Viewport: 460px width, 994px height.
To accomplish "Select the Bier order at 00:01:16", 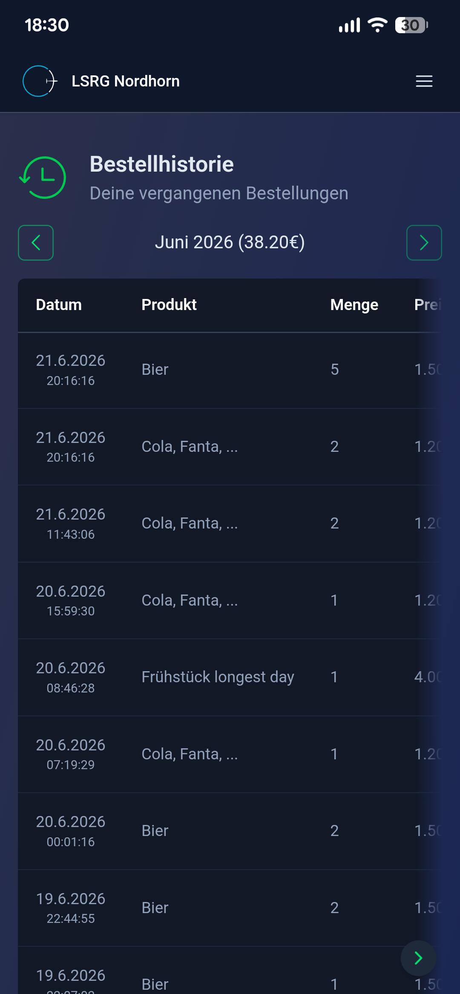I will pos(230,831).
